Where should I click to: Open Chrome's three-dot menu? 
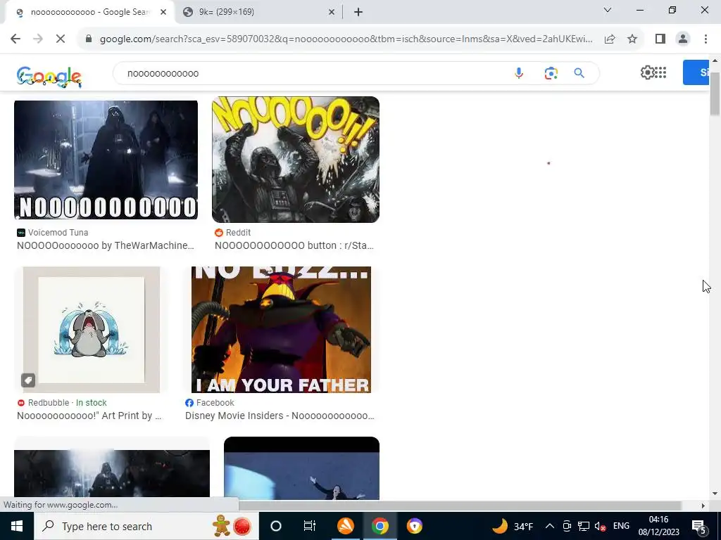click(706, 39)
